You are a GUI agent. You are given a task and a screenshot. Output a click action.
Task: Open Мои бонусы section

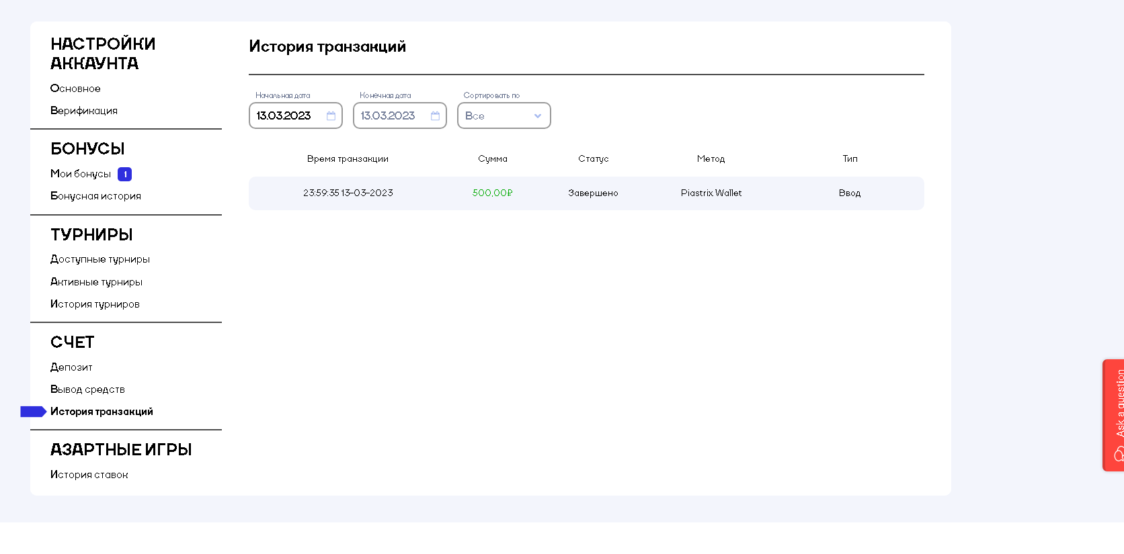click(81, 174)
